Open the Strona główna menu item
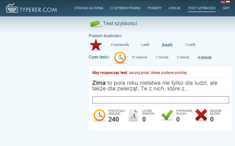 coord(89,8)
